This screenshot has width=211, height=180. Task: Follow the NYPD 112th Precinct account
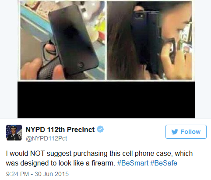coord(186,132)
